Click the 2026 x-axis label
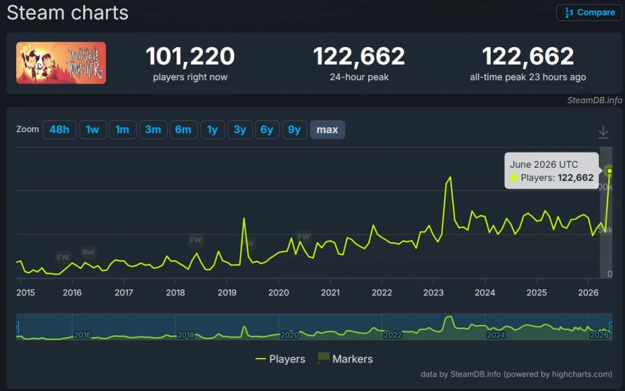Screen dimensions: 625x391 point(588,293)
